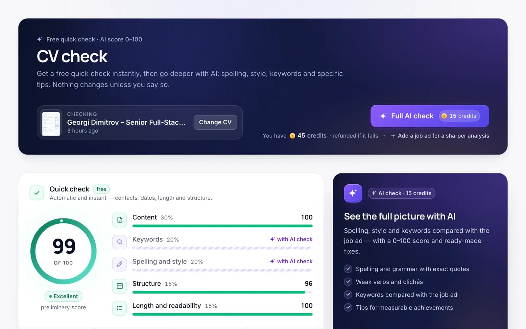
Task: Click the Length and readability list icon
Action: click(x=120, y=308)
